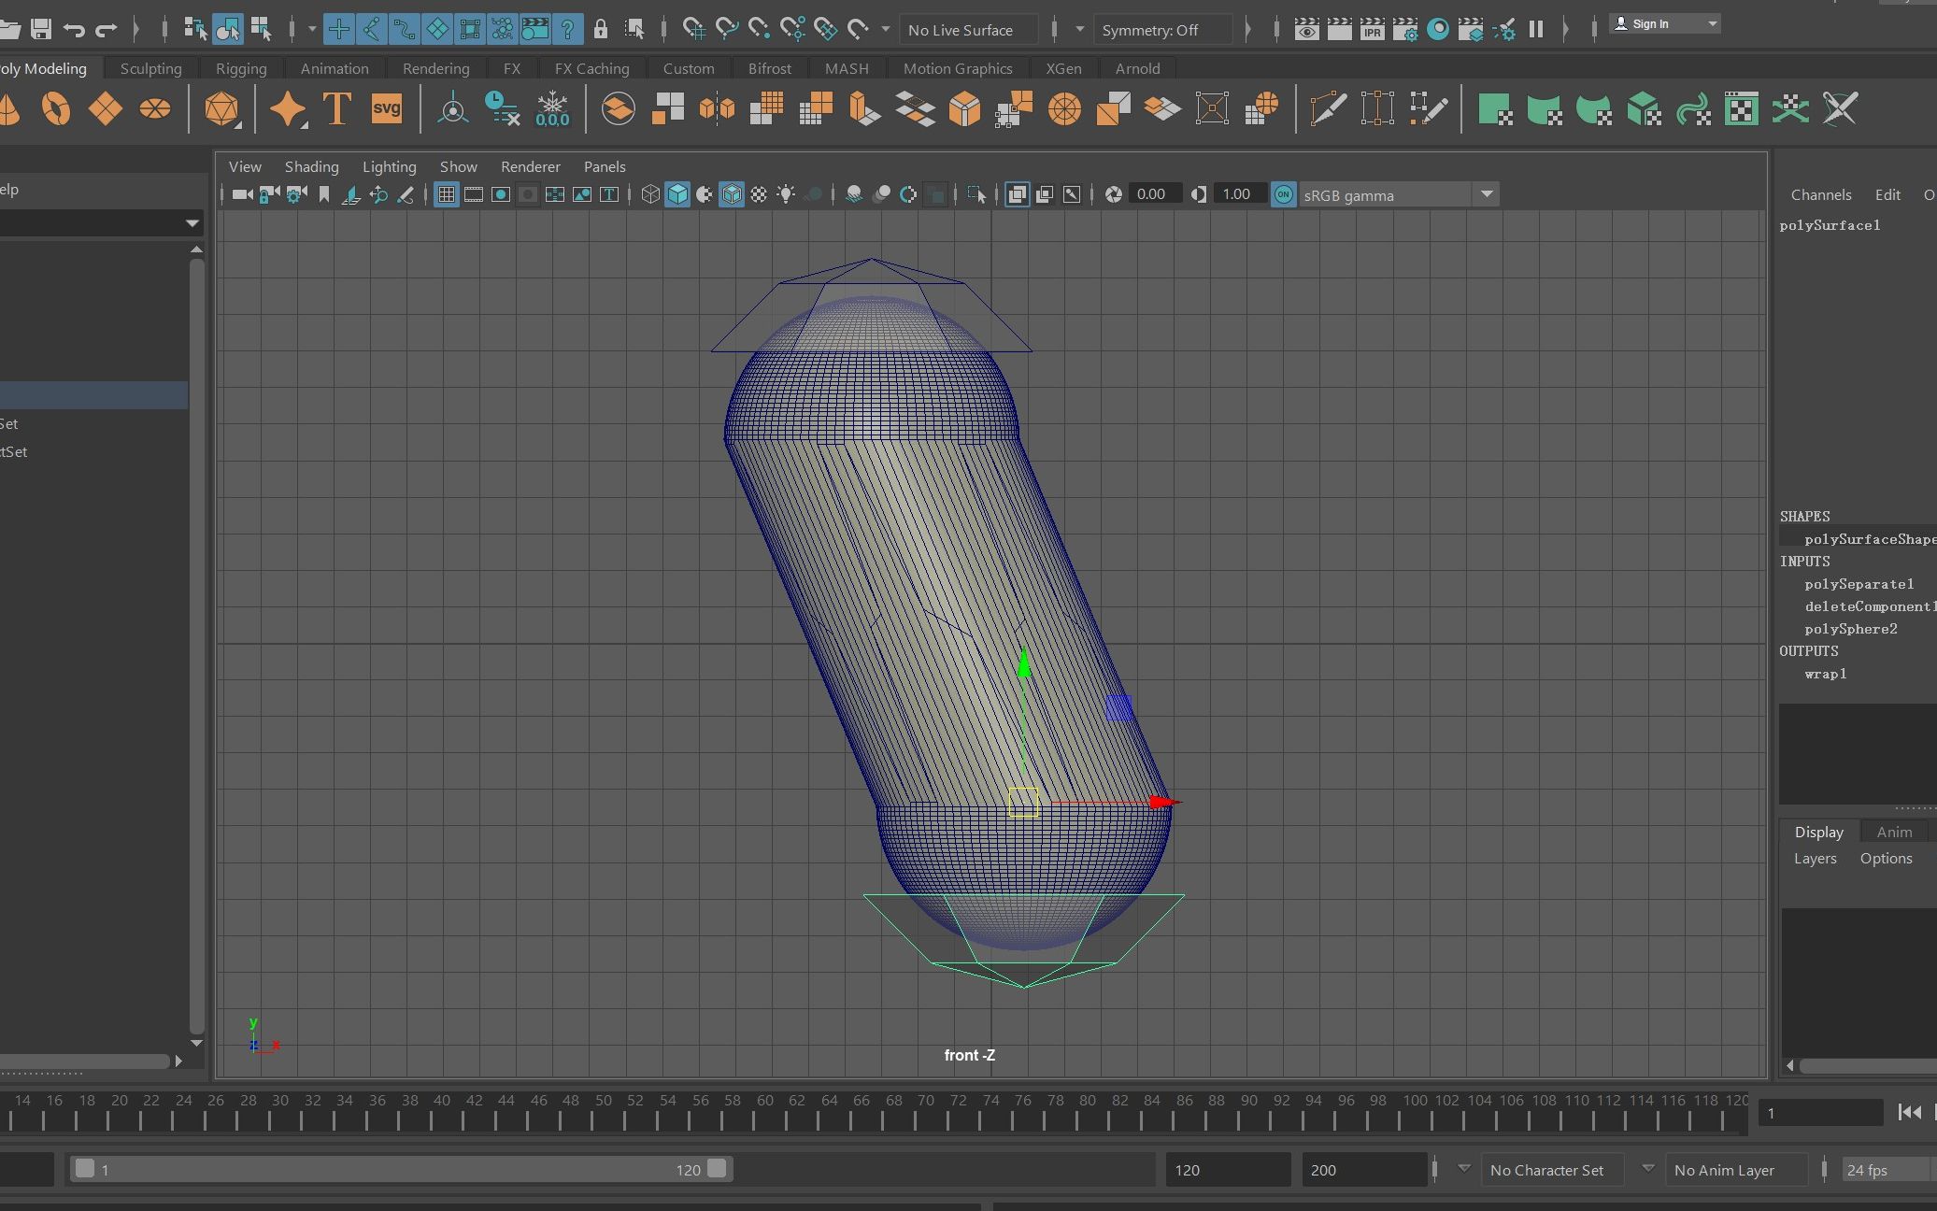Open the No Character Set dropdown

click(1546, 1170)
